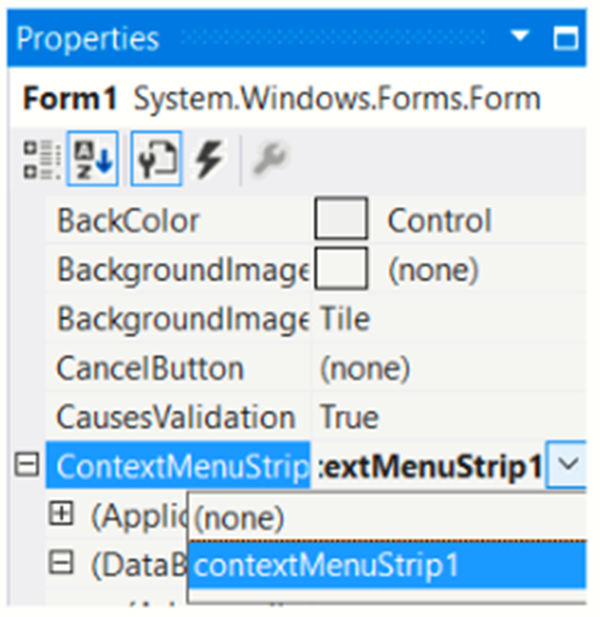The image size is (600, 617).
Task: Click the BackColor Control color swatch
Action: [x=340, y=220]
